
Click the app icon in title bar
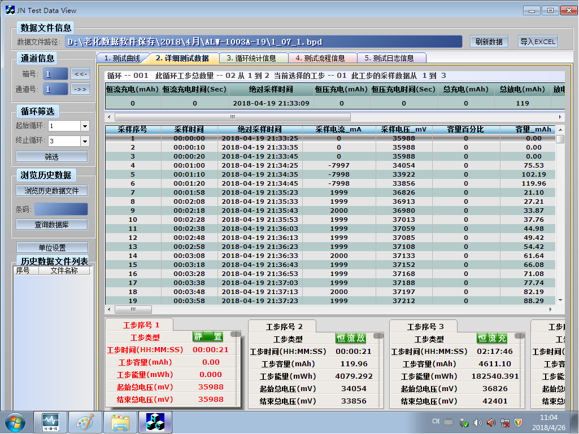pos(10,10)
